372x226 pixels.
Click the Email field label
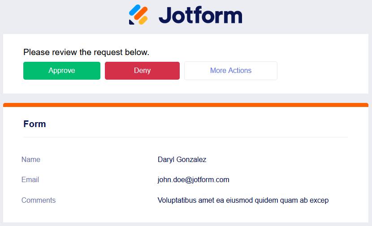click(30, 180)
